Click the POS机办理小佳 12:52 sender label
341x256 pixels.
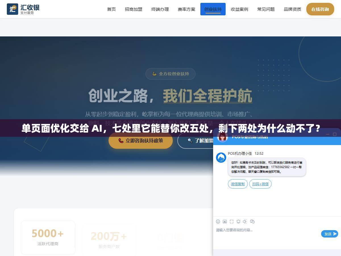click(246, 153)
